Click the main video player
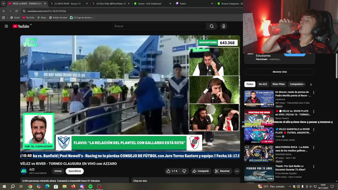This screenshot has height=190, width=338. click(130, 97)
